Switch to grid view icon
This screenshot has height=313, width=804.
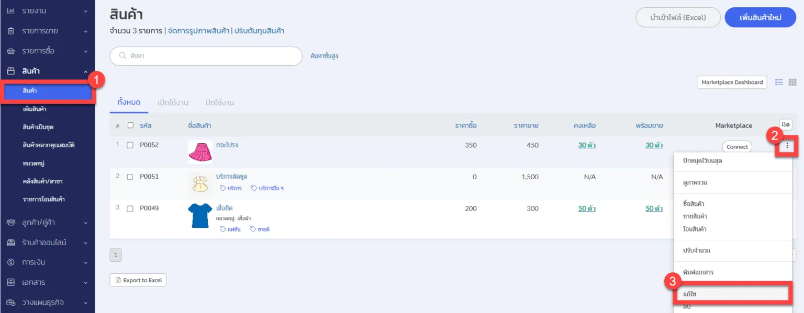(x=792, y=82)
